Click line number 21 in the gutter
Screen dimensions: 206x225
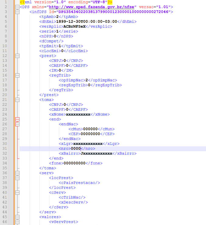[x=5, y=100]
